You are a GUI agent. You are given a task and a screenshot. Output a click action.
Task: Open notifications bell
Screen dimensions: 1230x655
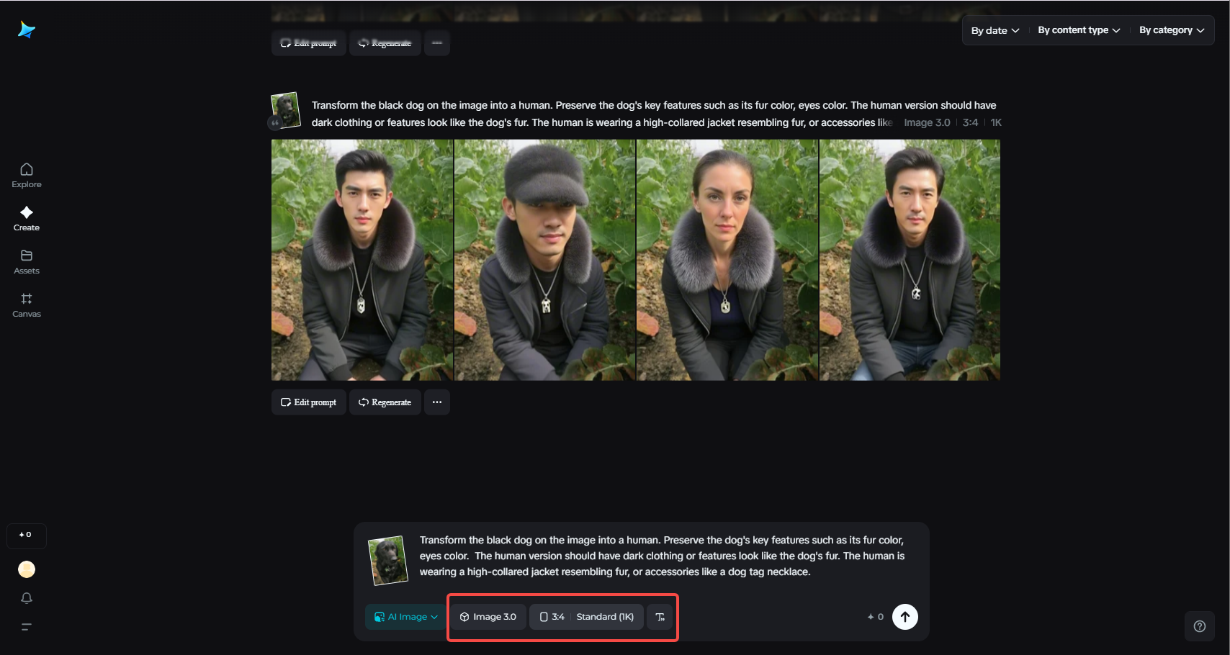tap(27, 598)
